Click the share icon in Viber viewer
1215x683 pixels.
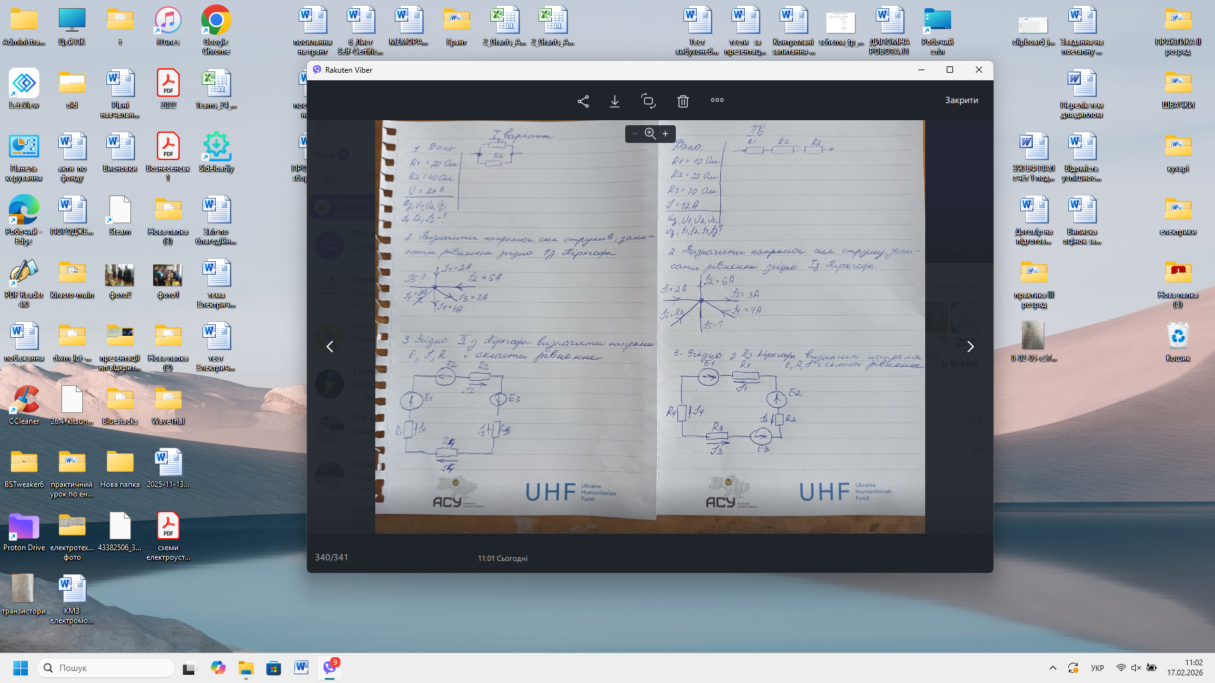[583, 101]
